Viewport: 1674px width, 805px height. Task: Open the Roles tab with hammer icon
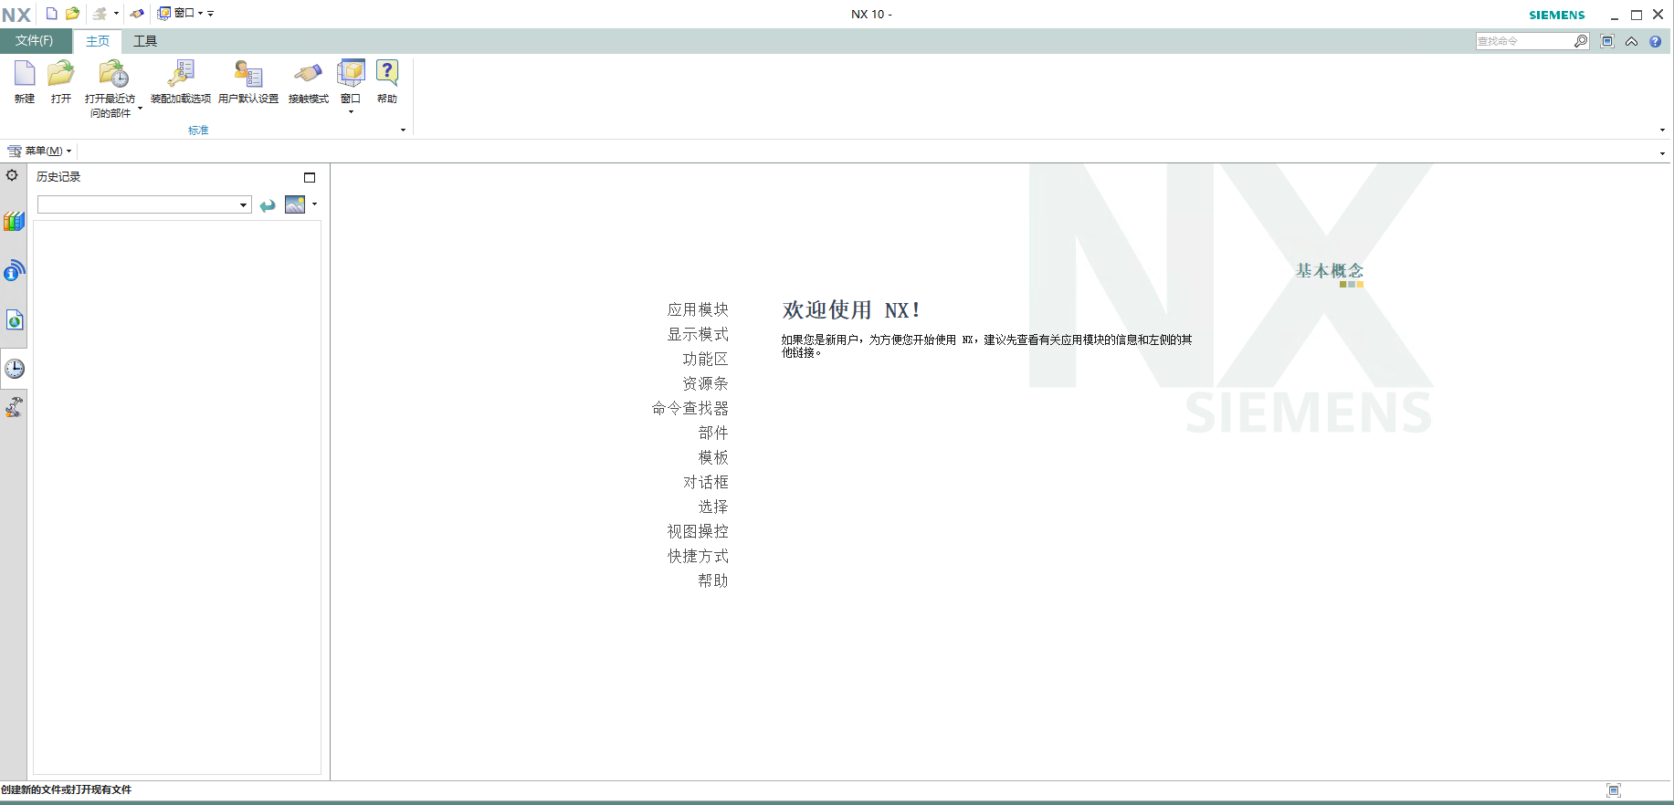coord(14,407)
